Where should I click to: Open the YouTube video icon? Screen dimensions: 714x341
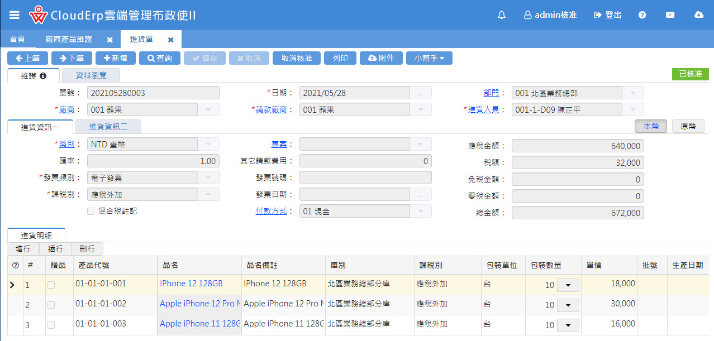point(670,15)
